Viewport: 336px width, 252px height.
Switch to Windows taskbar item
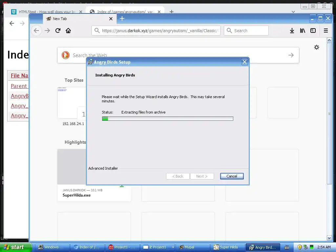(x=52, y=247)
